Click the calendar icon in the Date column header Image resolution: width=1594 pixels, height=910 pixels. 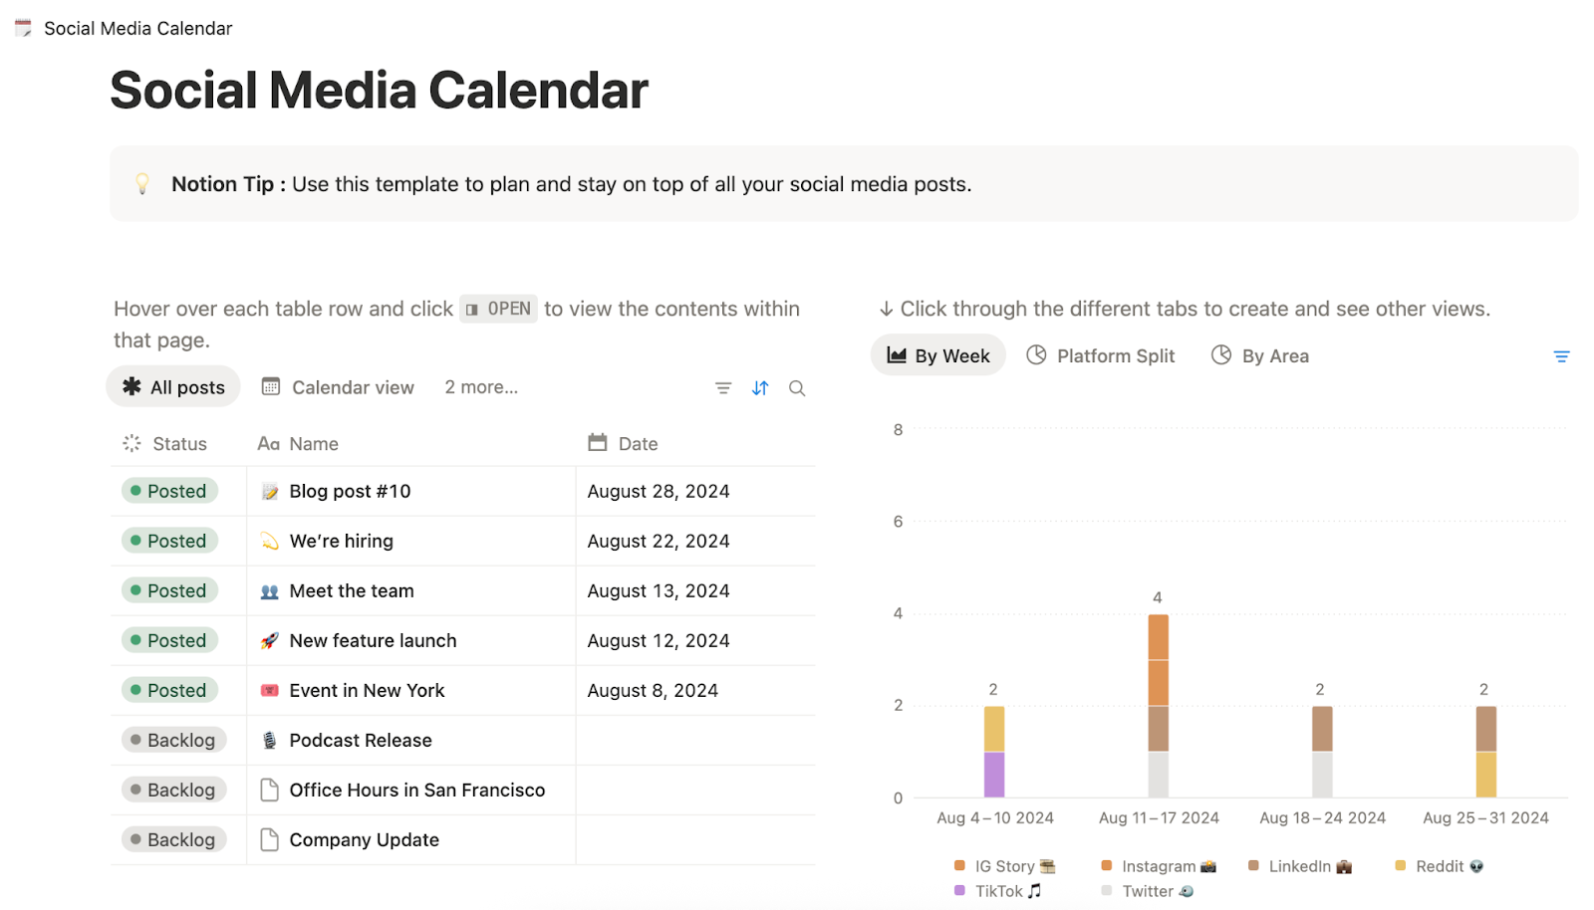click(597, 442)
